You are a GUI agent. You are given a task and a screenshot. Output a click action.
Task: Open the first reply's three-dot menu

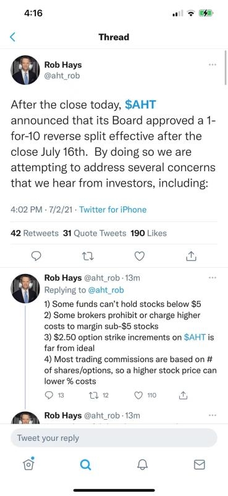pyautogui.click(x=213, y=278)
